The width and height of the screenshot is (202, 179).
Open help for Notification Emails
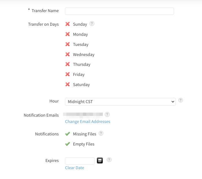(107, 114)
